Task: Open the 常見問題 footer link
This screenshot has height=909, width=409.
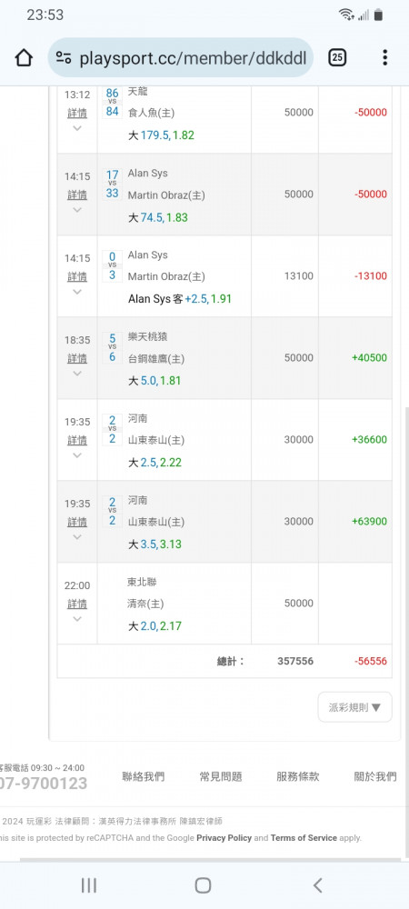Action: coord(221,776)
